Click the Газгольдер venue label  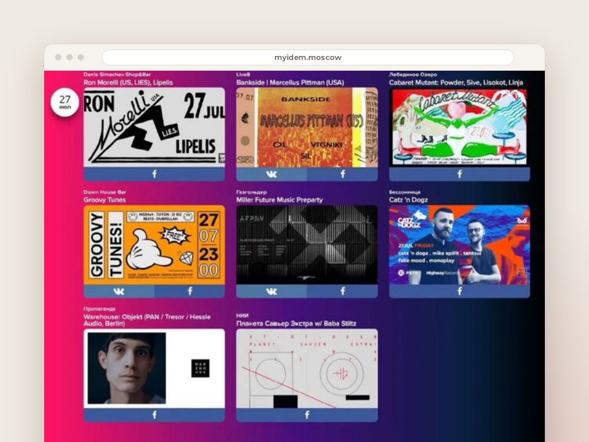tap(251, 192)
